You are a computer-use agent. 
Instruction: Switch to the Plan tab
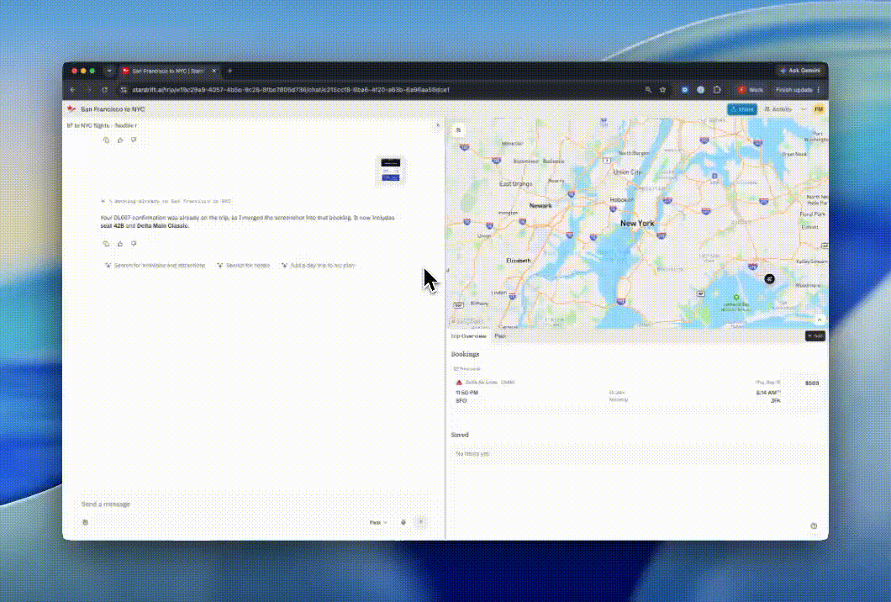click(499, 336)
